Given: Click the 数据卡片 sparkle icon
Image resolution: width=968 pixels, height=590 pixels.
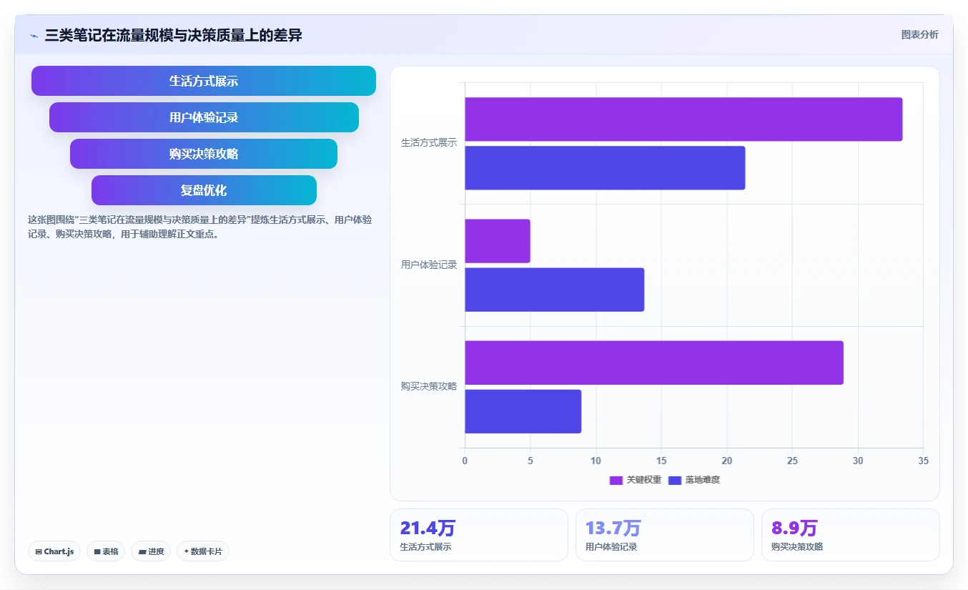Looking at the screenshot, I should 187,551.
